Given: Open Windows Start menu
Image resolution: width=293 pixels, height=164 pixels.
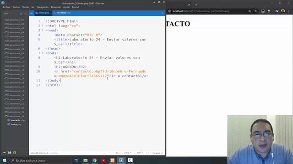Looking at the screenshot, I should coord(4,160).
